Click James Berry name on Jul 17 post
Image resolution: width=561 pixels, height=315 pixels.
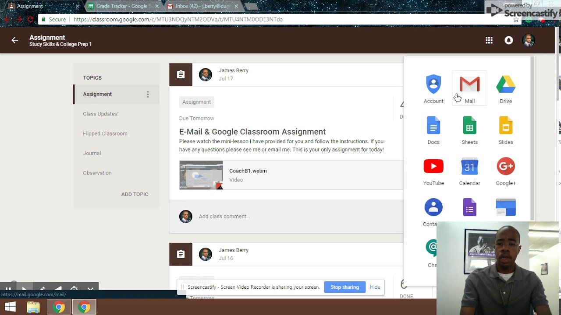tap(234, 70)
